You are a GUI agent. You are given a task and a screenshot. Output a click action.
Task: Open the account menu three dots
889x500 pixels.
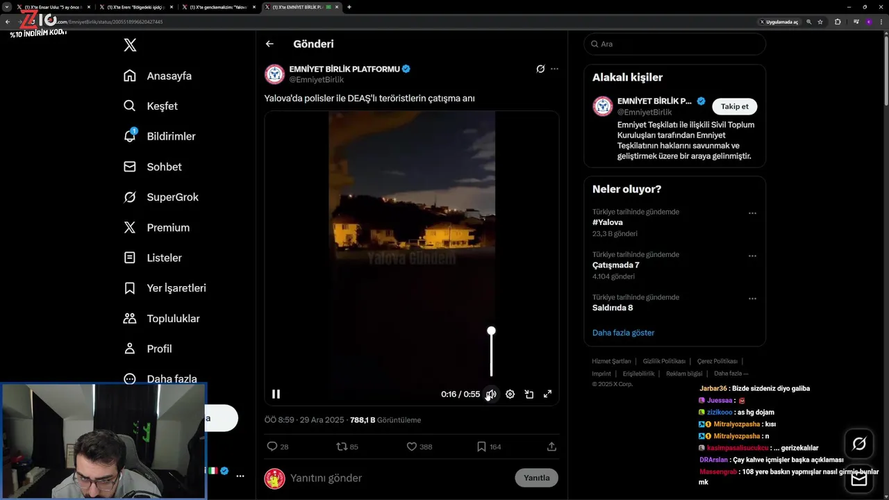click(x=240, y=476)
